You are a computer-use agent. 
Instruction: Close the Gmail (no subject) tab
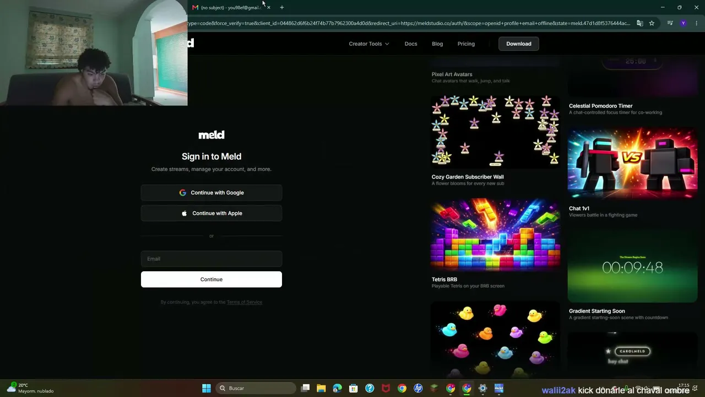point(268,7)
